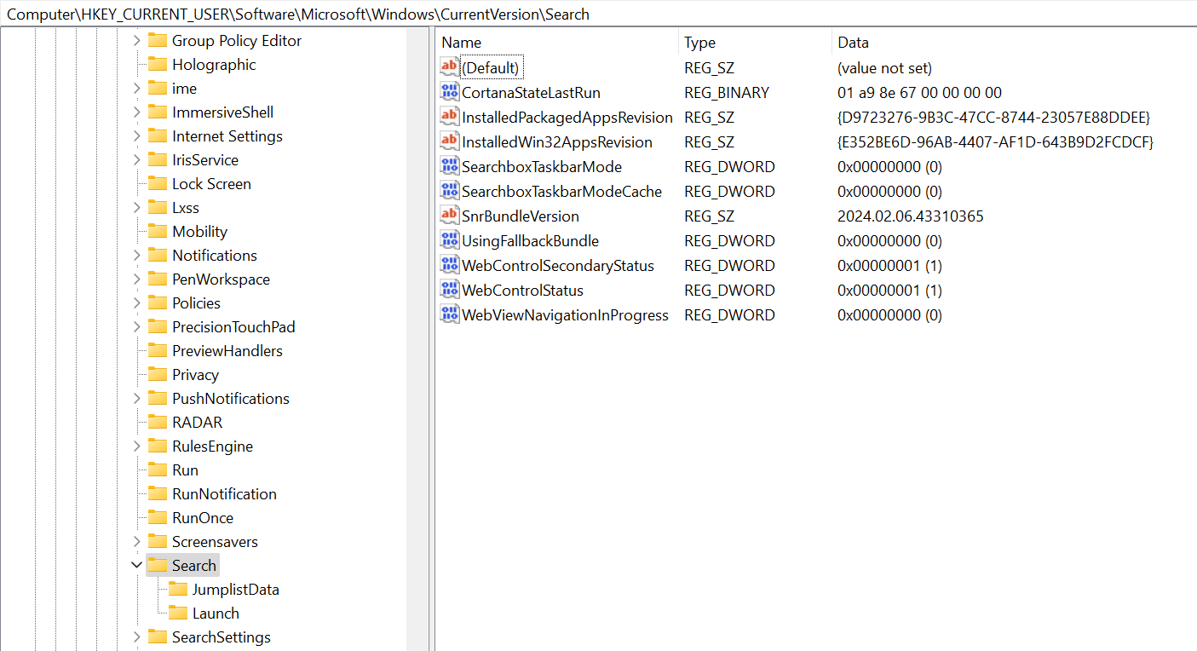
Task: Click the data "2024.02.06.43310365"
Action: tap(911, 216)
